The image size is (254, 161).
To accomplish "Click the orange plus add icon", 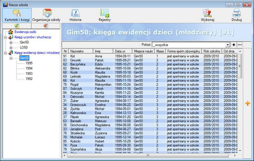I will click(247, 103).
